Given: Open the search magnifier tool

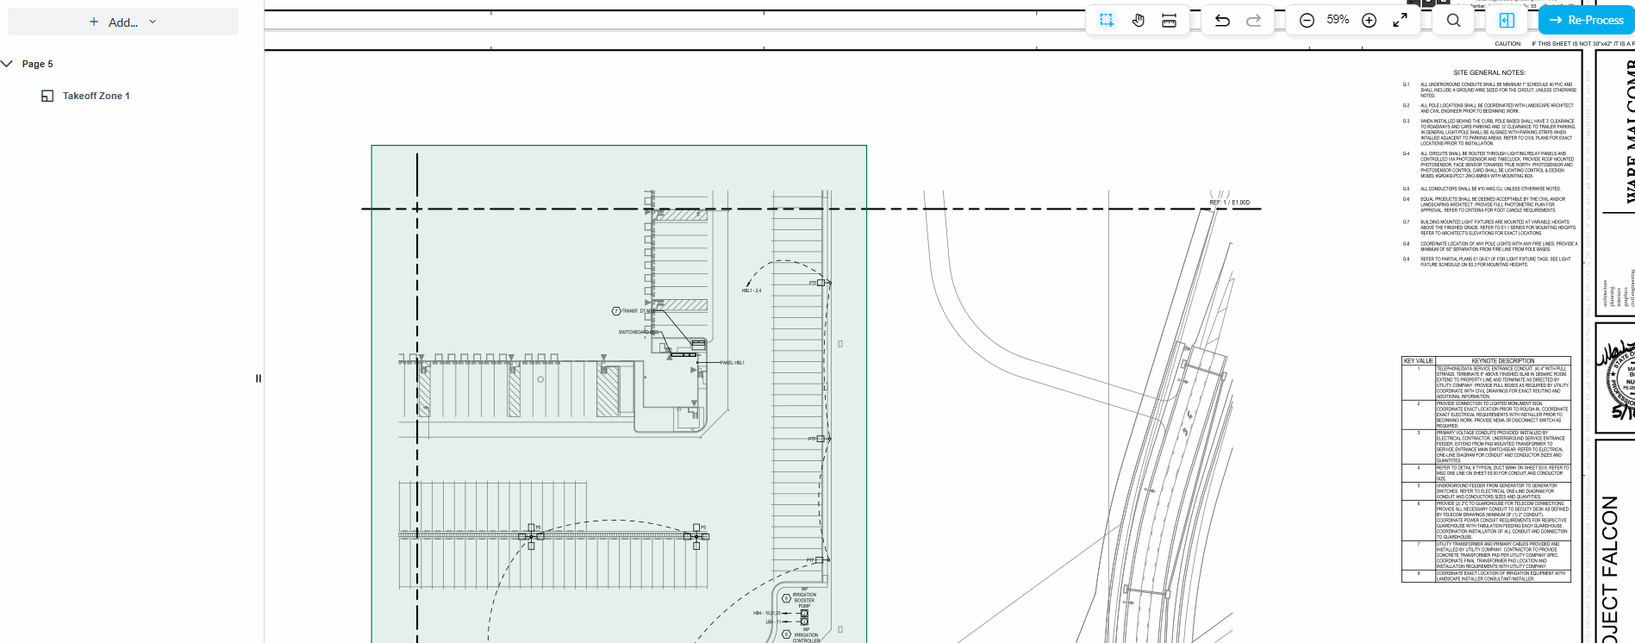Looking at the screenshot, I should click(1453, 20).
